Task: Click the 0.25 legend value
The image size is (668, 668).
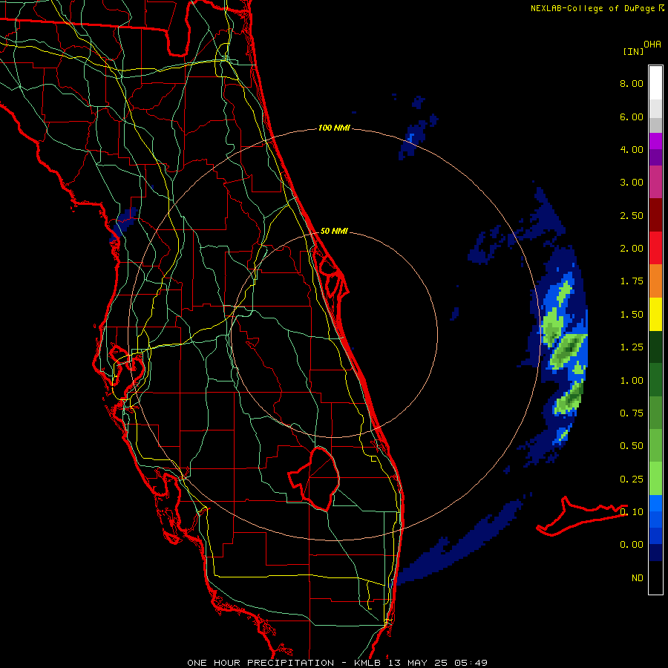Action: [x=632, y=479]
